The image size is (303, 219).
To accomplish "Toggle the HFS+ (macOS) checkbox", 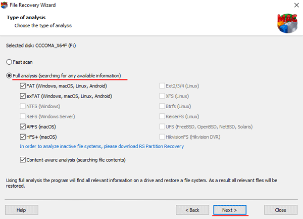I will pyautogui.click(x=23, y=137).
